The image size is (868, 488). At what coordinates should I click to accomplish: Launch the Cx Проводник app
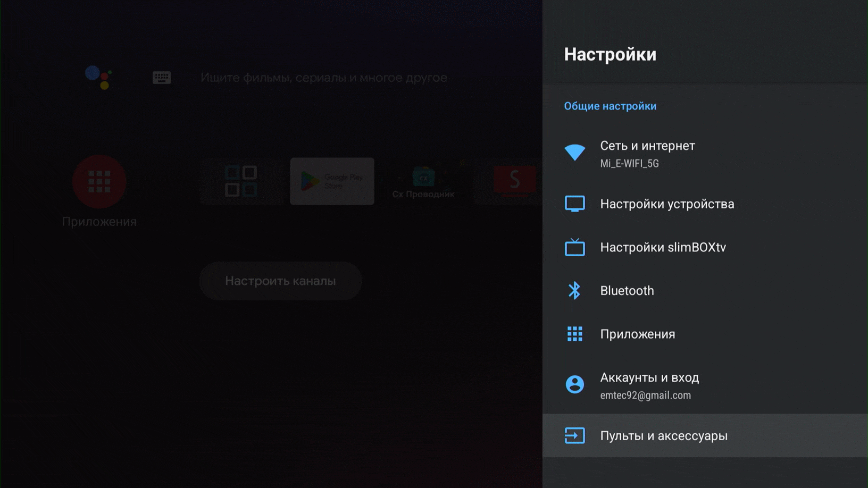pos(423,181)
